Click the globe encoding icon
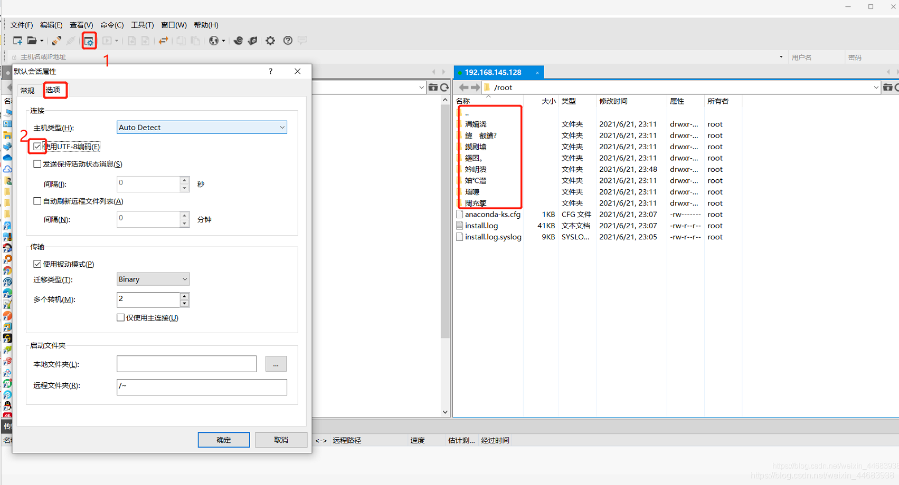Image resolution: width=899 pixels, height=485 pixels. click(x=214, y=41)
